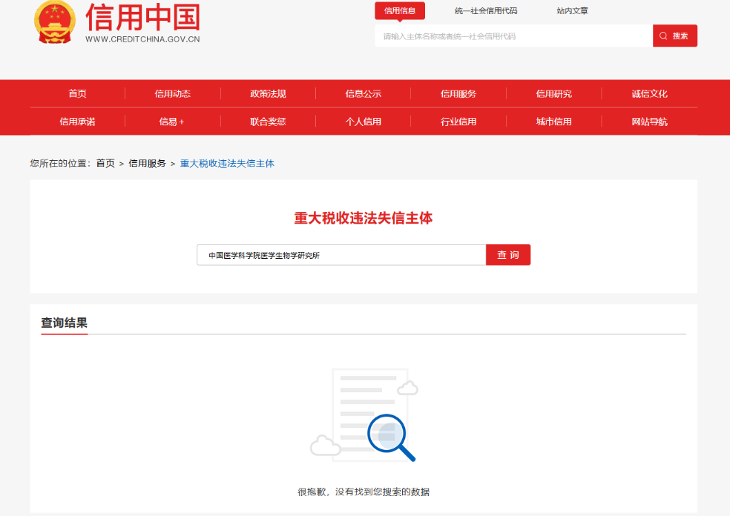This screenshot has width=730, height=516.
Task: Click the 查询结果 section heading
Action: [x=65, y=322]
